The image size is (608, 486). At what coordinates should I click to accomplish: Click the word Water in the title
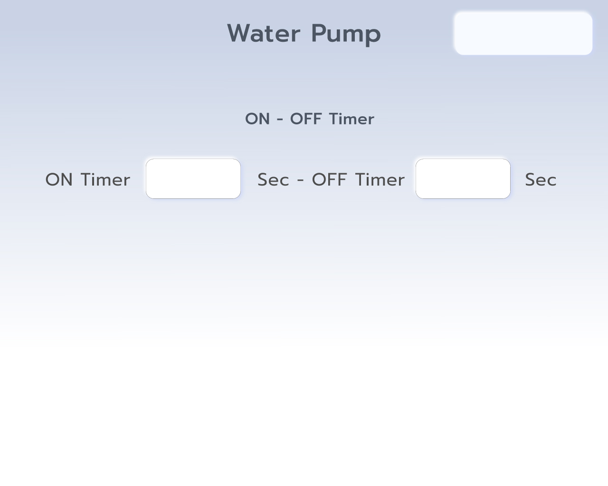tap(264, 33)
